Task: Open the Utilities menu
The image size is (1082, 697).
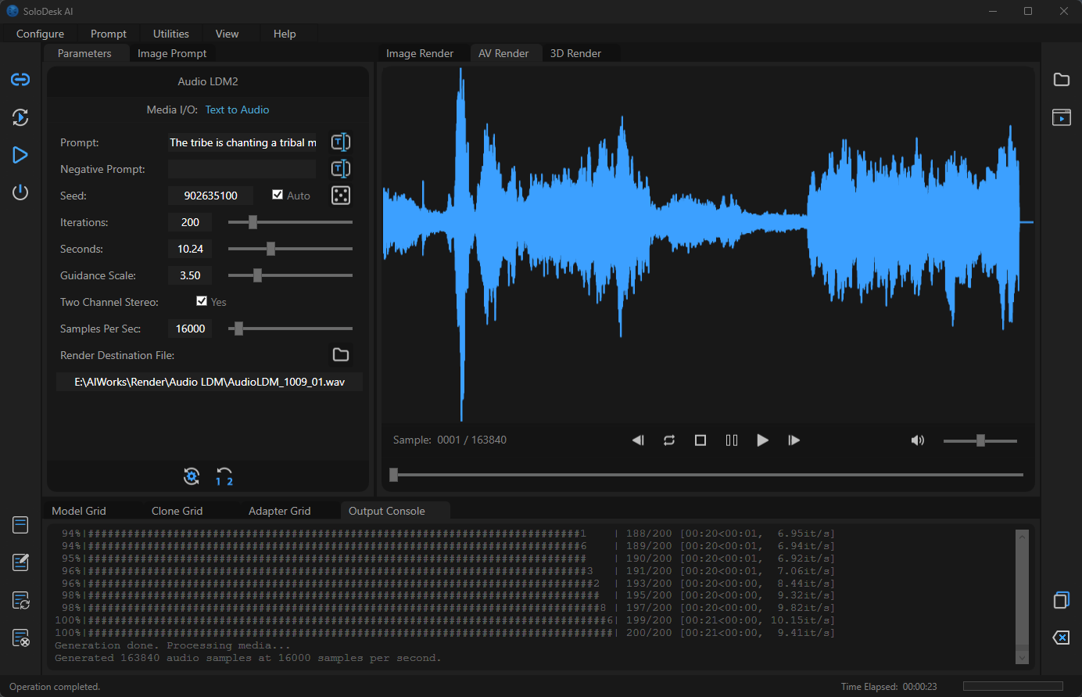Action: [x=170, y=34]
